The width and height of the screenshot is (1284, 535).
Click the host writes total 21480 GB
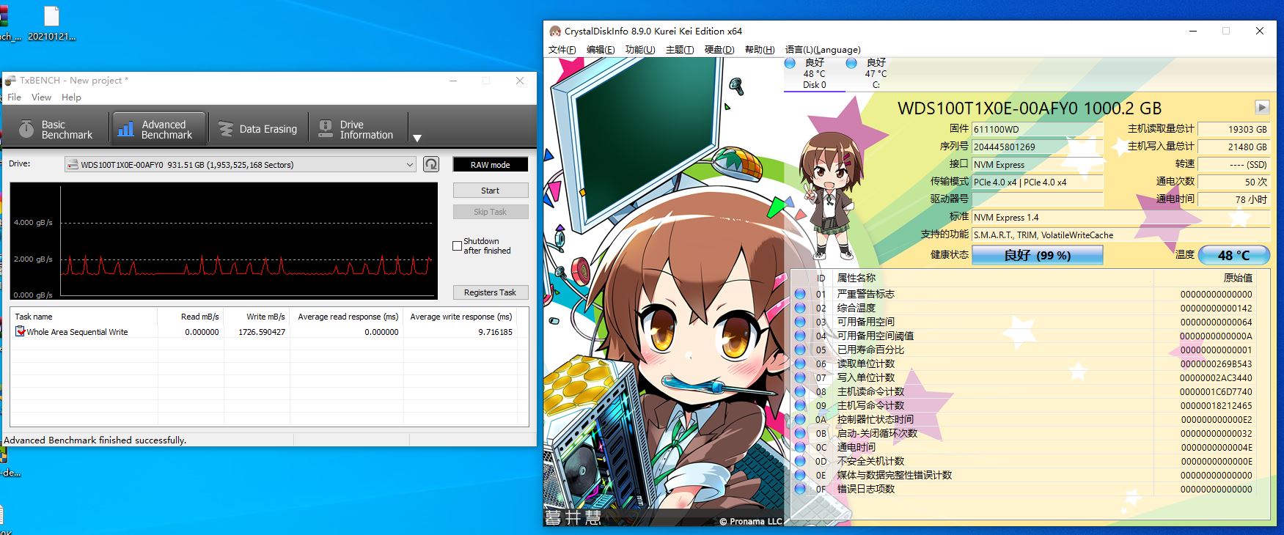[x=1233, y=147]
